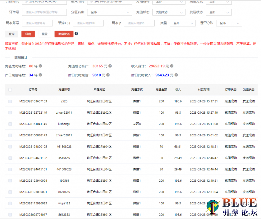The height and width of the screenshot is (219, 261).
Task: Click the 查询 button
Action: tap(11, 34)
